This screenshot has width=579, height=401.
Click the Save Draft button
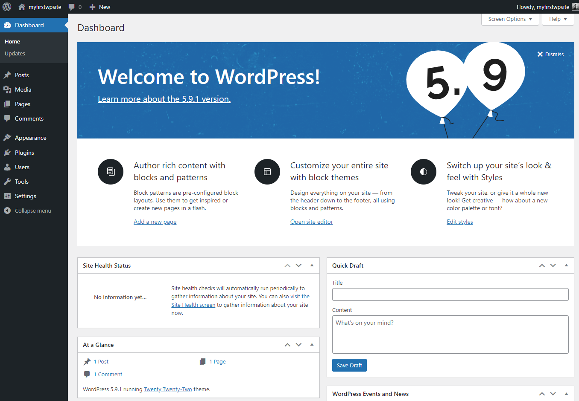[x=349, y=365]
